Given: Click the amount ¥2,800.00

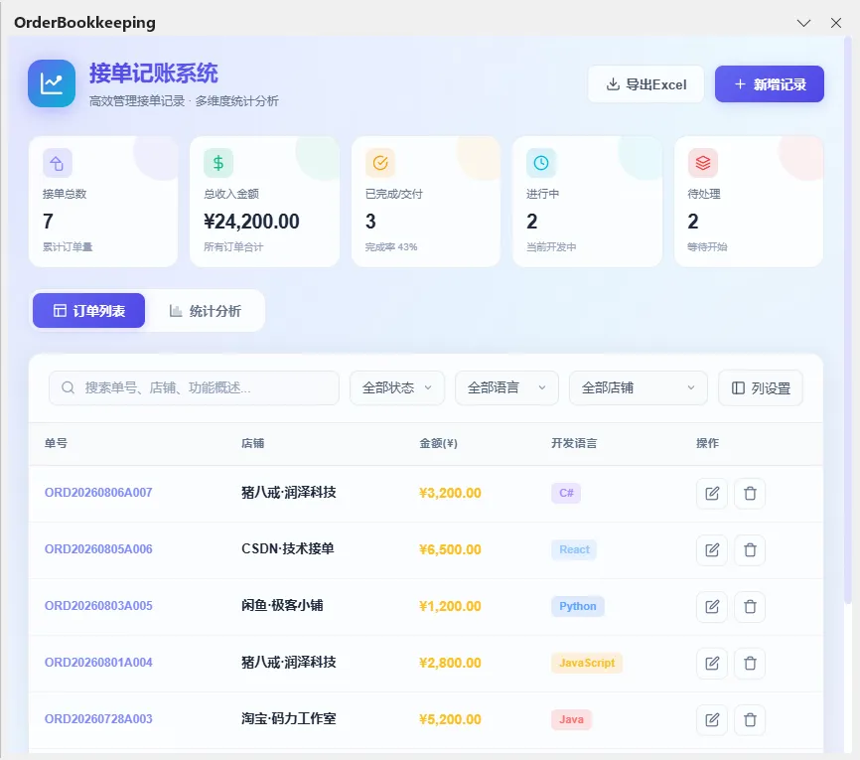Looking at the screenshot, I should tap(450, 663).
